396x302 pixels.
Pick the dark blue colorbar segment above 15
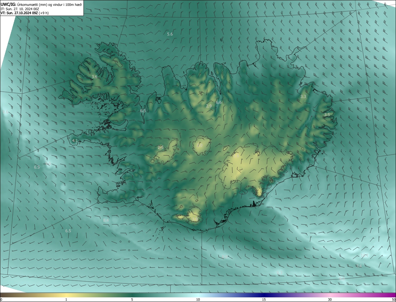tap(264, 295)
